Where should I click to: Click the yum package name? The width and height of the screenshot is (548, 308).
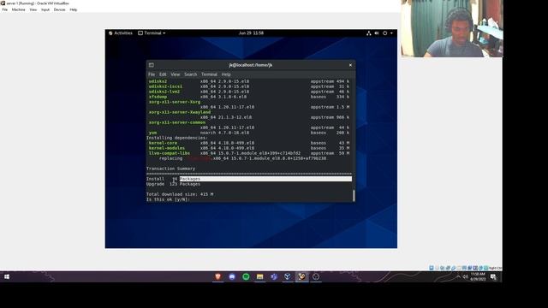(152, 133)
